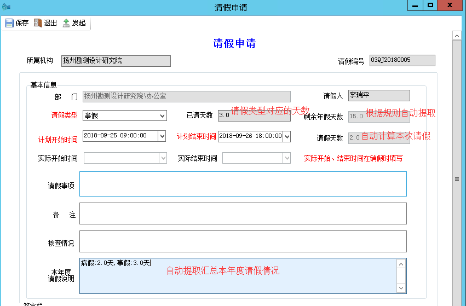Image resolution: width=466 pixels, height=306 pixels.
Task: Click the 退出 toolbar label text
Action: pyautogui.click(x=50, y=23)
